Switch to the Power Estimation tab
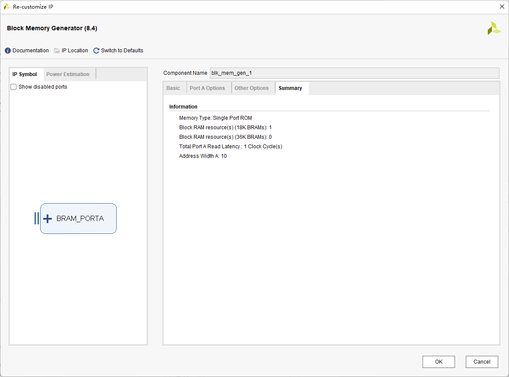This screenshot has width=509, height=377. coord(68,74)
